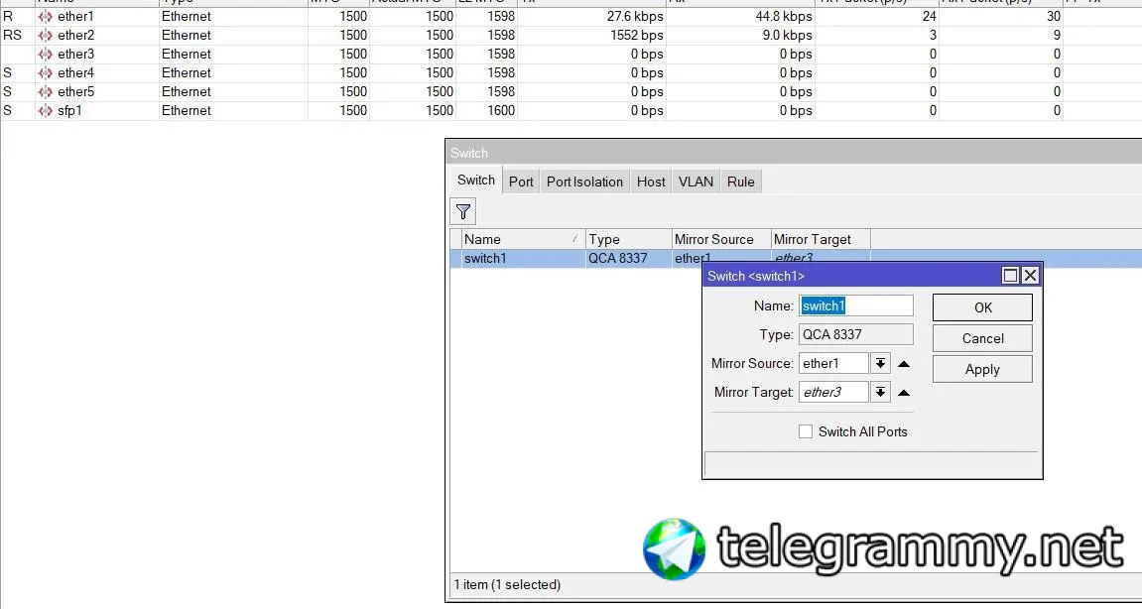The image size is (1142, 609).
Task: Confirm with the OK button
Action: [x=982, y=307]
